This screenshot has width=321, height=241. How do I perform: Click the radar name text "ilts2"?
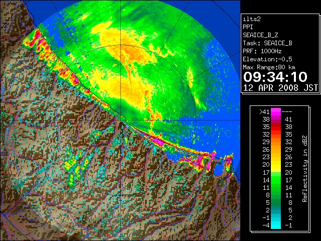pyautogui.click(x=252, y=19)
